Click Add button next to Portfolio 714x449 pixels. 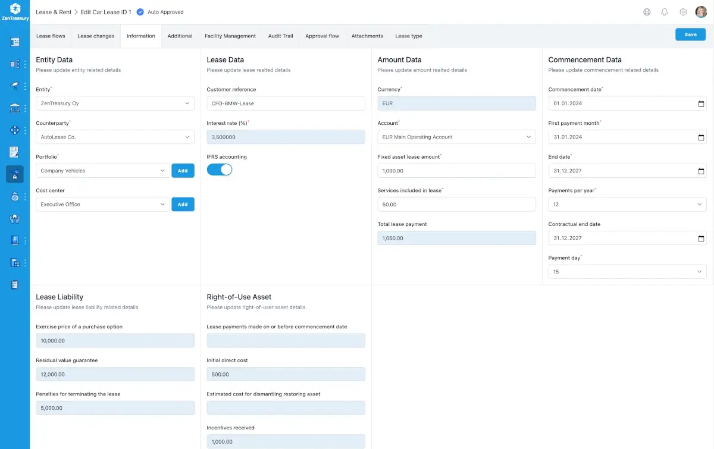coord(183,171)
